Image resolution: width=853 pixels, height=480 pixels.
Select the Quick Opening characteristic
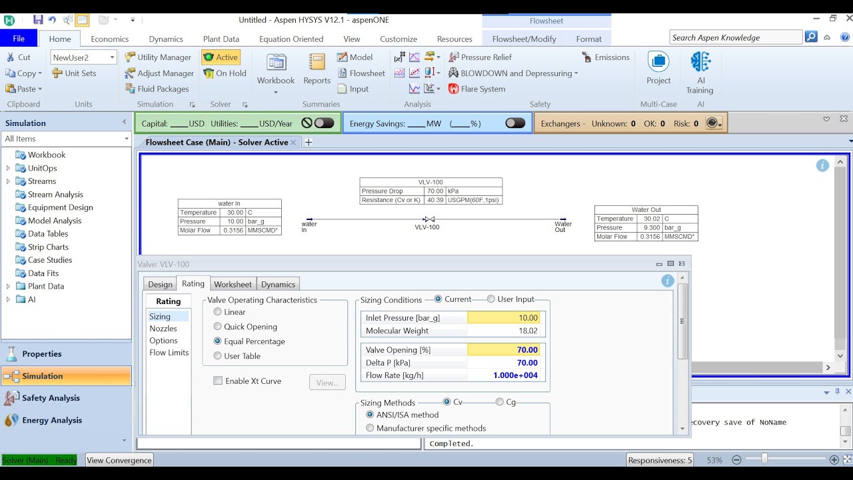pos(217,327)
